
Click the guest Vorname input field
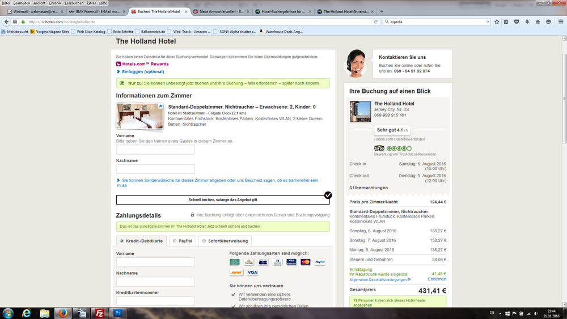[155, 150]
